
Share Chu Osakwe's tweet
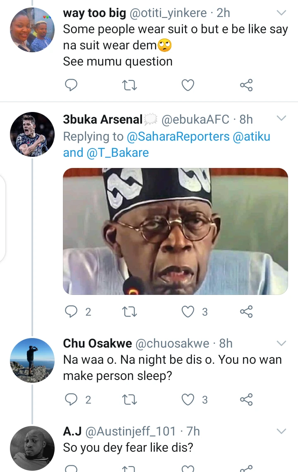tap(246, 399)
